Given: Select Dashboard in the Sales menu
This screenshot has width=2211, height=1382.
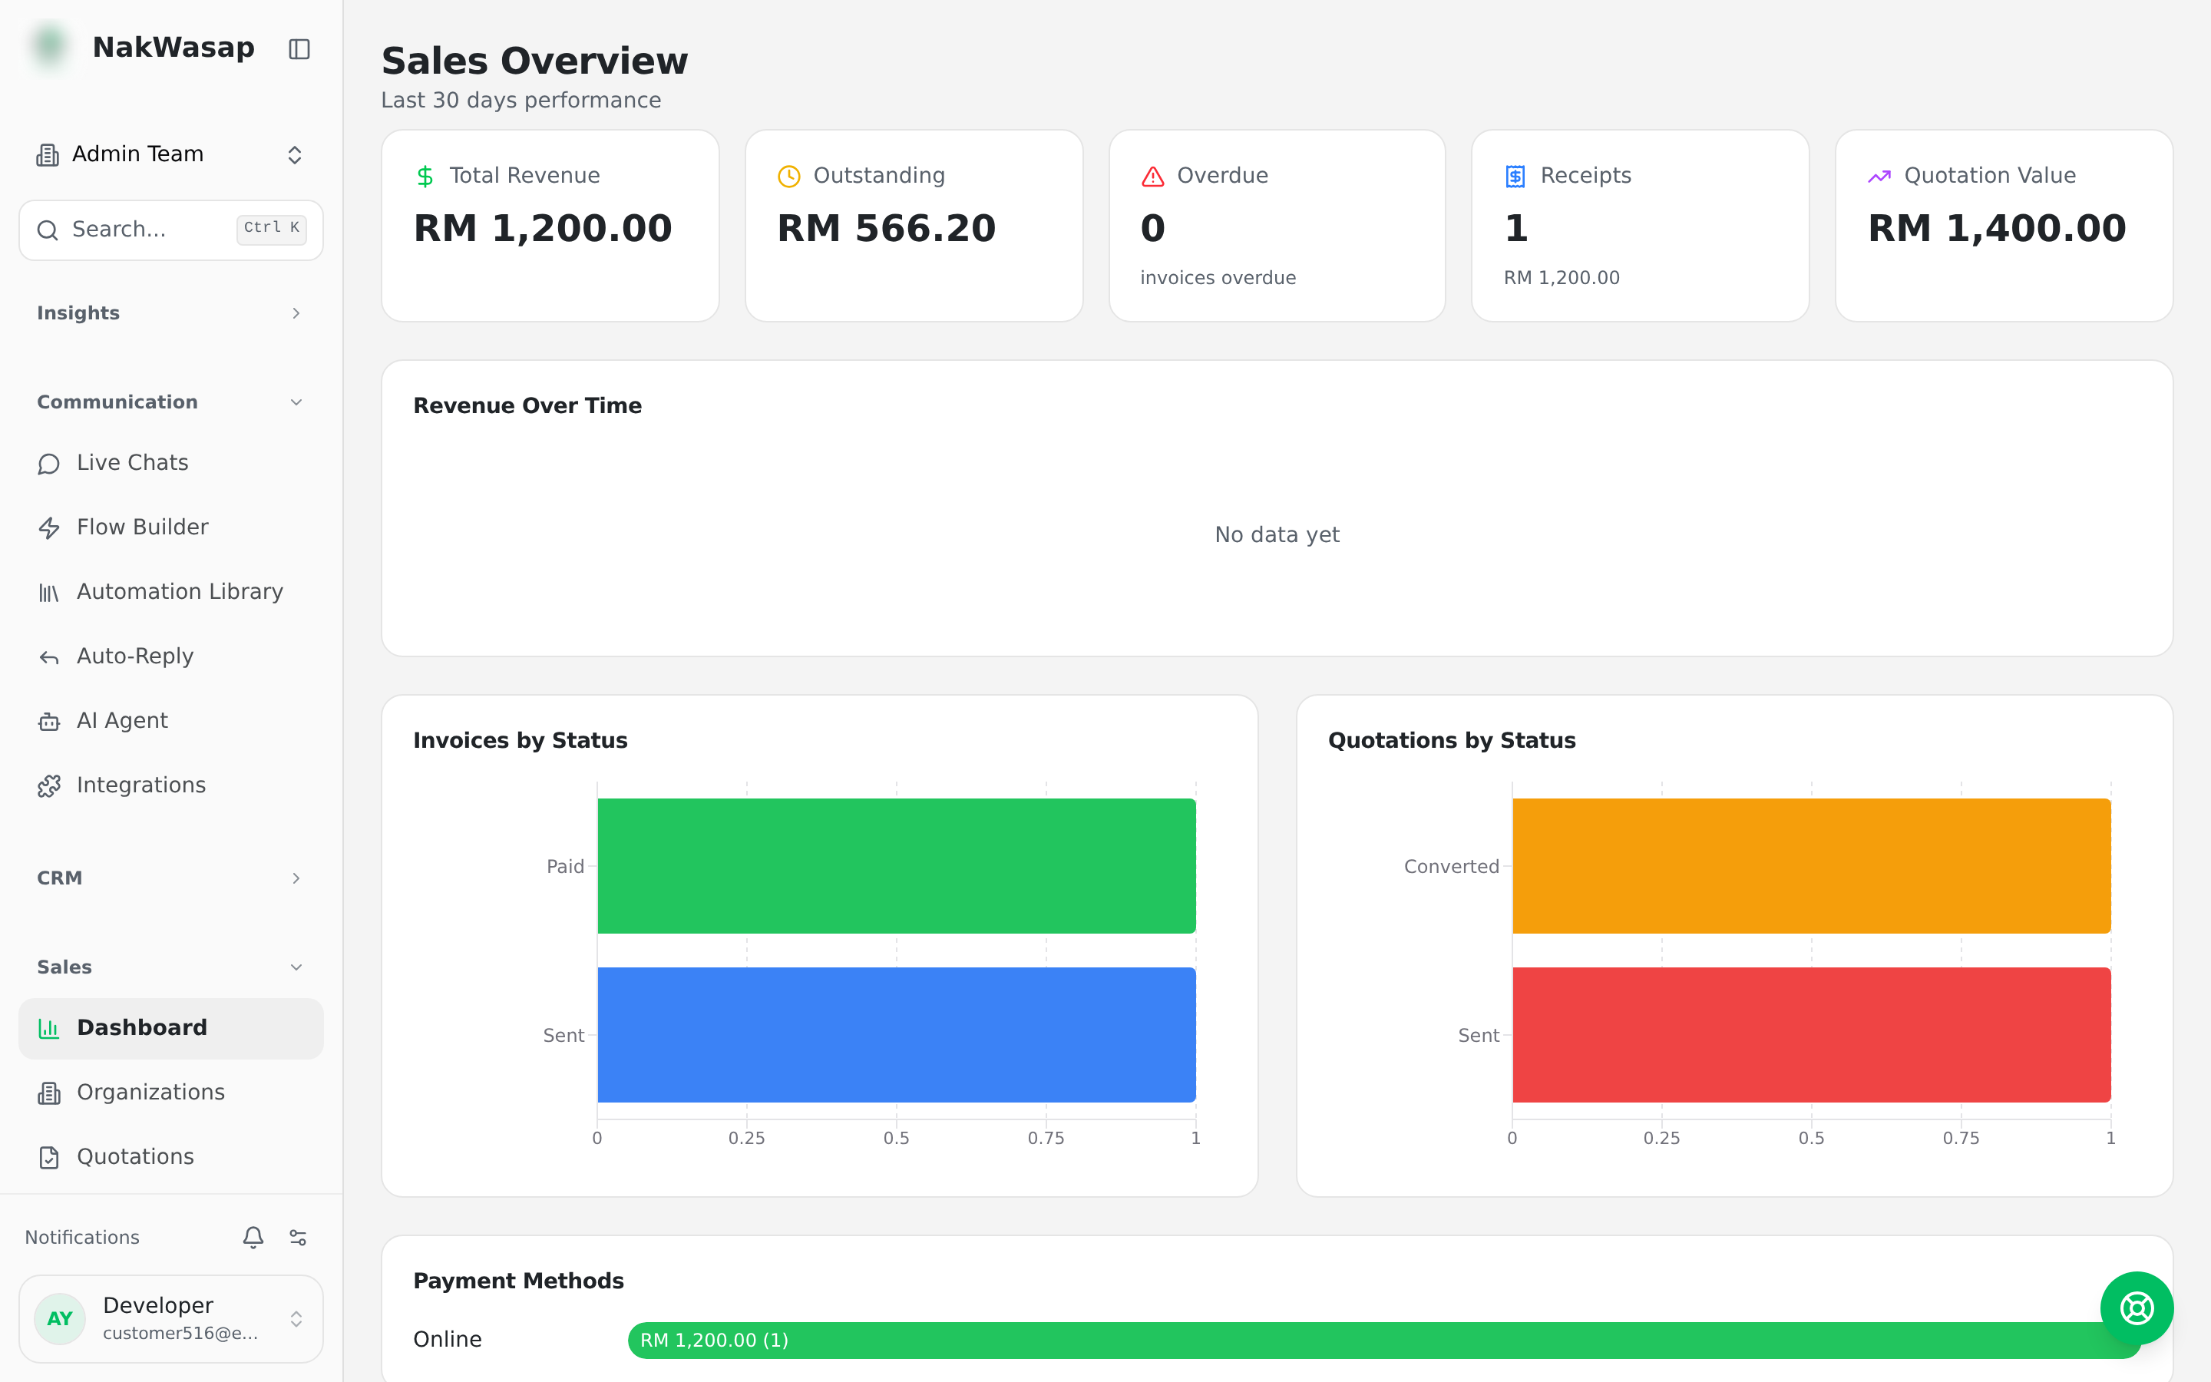Looking at the screenshot, I should pos(171,1028).
